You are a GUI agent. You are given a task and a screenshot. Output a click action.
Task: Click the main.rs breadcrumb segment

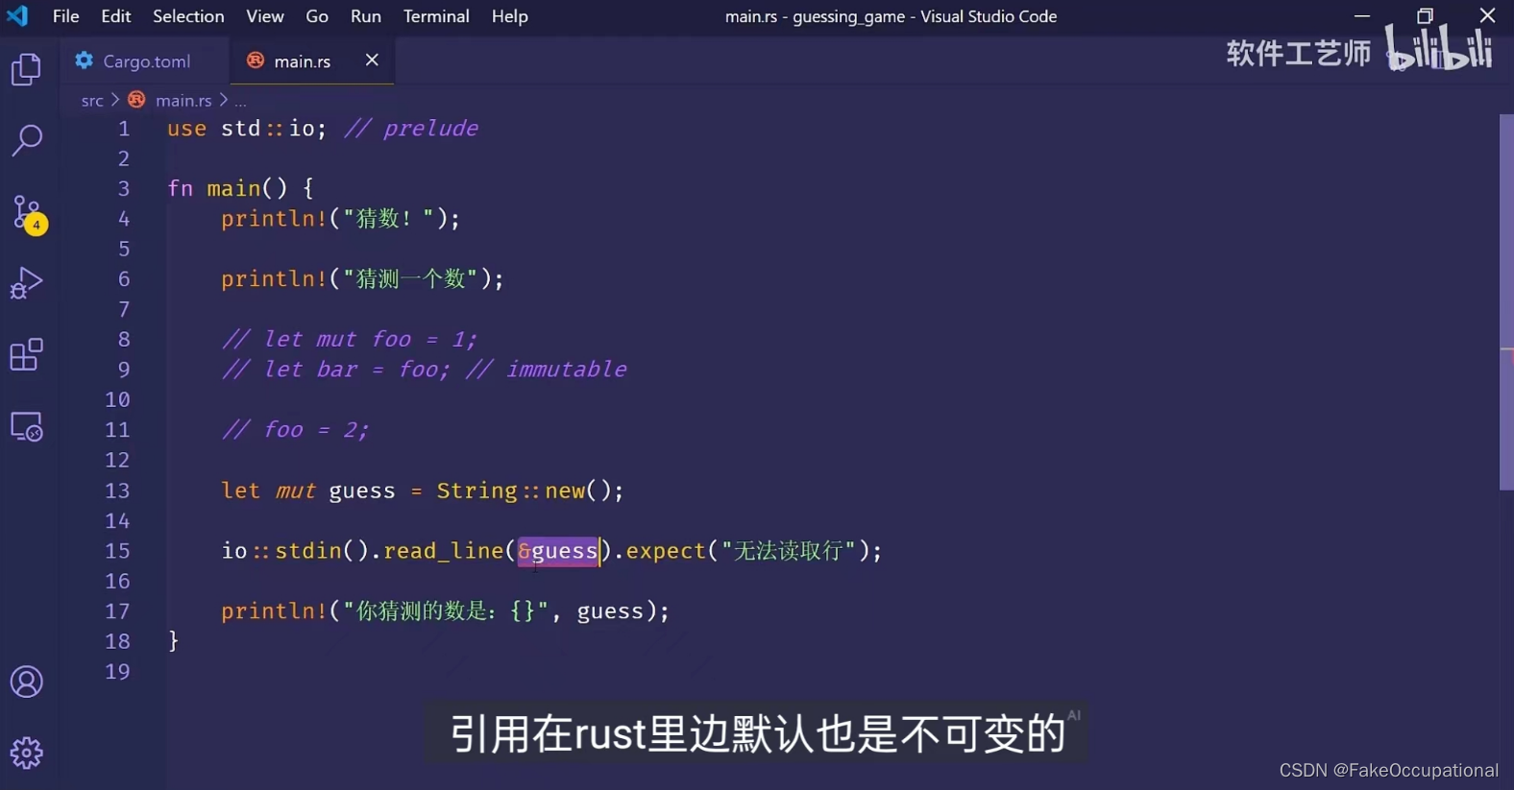click(183, 100)
